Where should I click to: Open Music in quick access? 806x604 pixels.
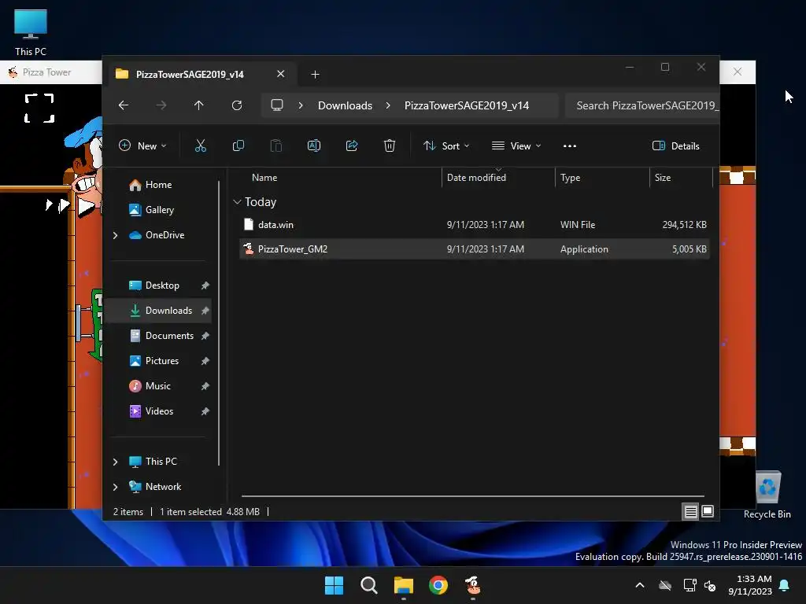(x=158, y=386)
